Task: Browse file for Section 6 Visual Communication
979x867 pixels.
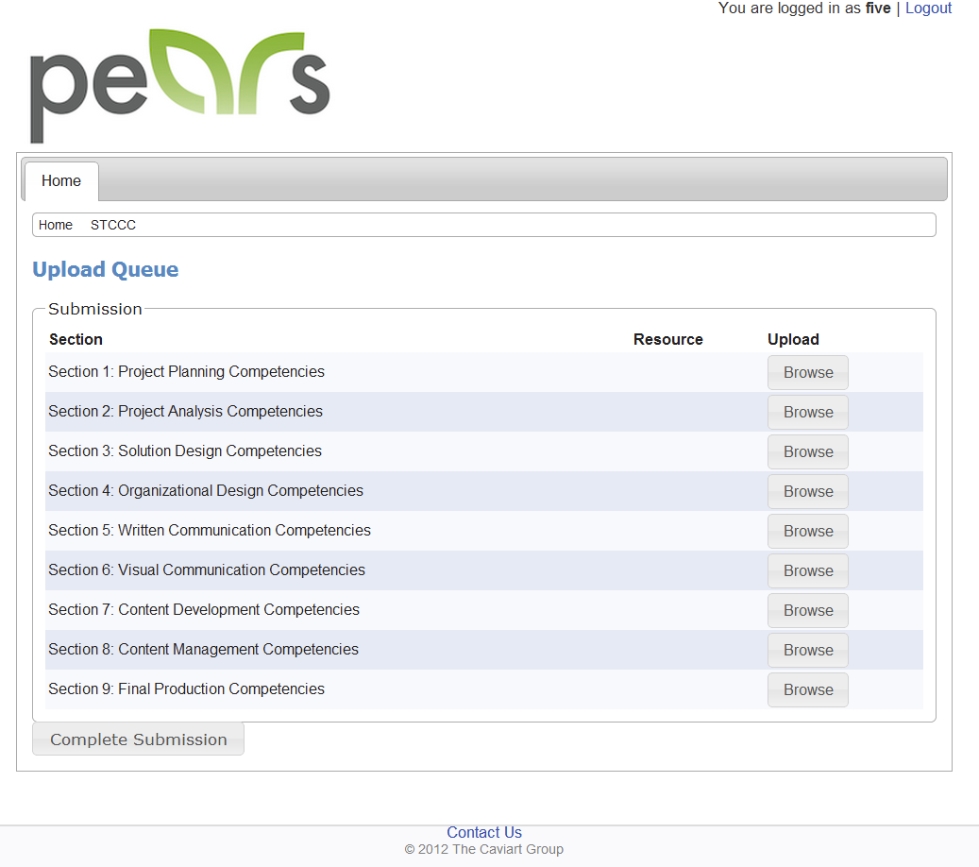Action: tap(807, 570)
